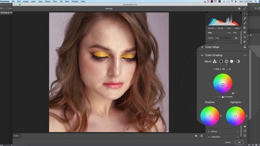Convert to black and white B&W button
260x146 pixels.
pos(235,33)
